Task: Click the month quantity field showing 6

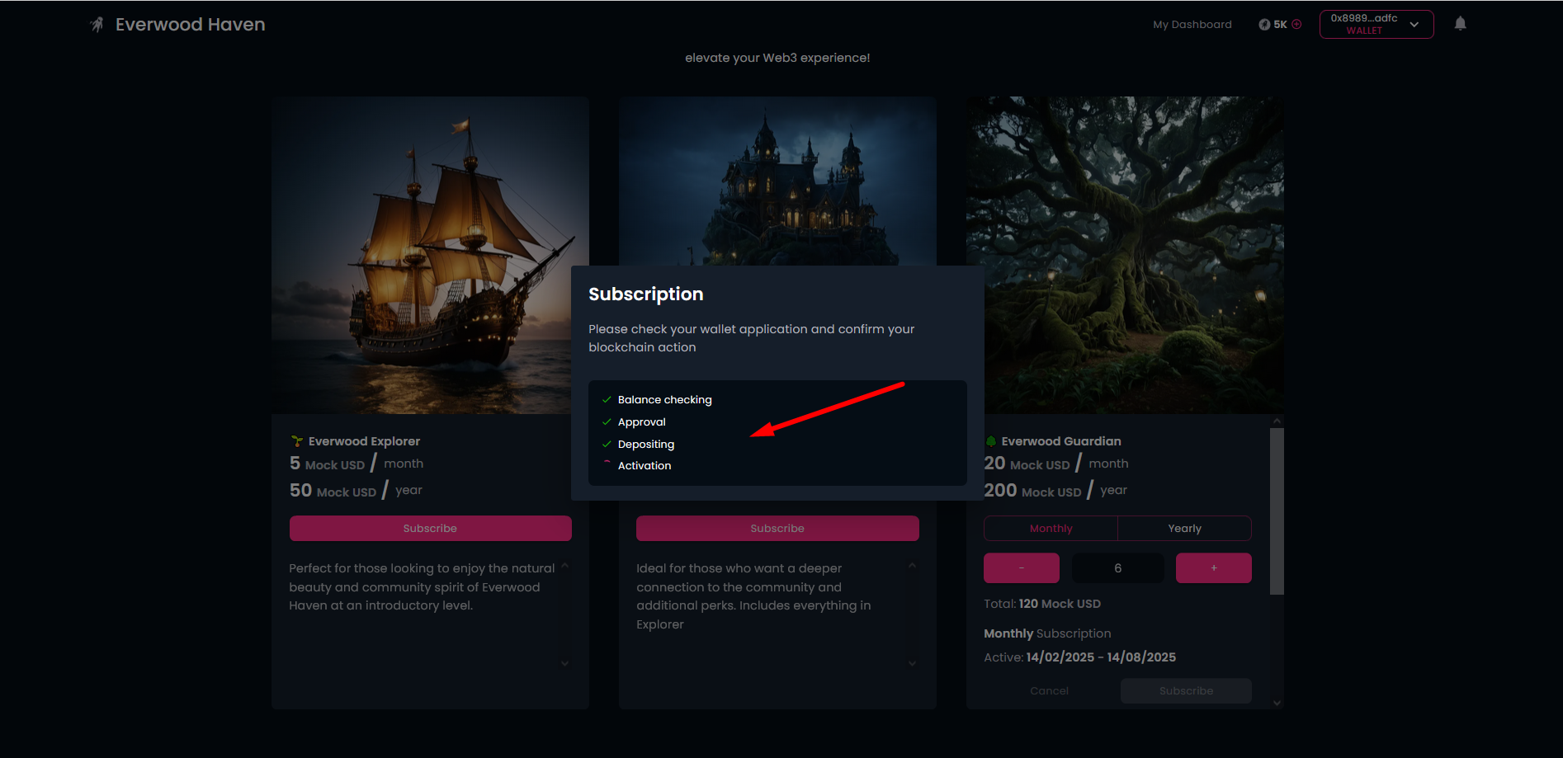Action: click(x=1117, y=567)
